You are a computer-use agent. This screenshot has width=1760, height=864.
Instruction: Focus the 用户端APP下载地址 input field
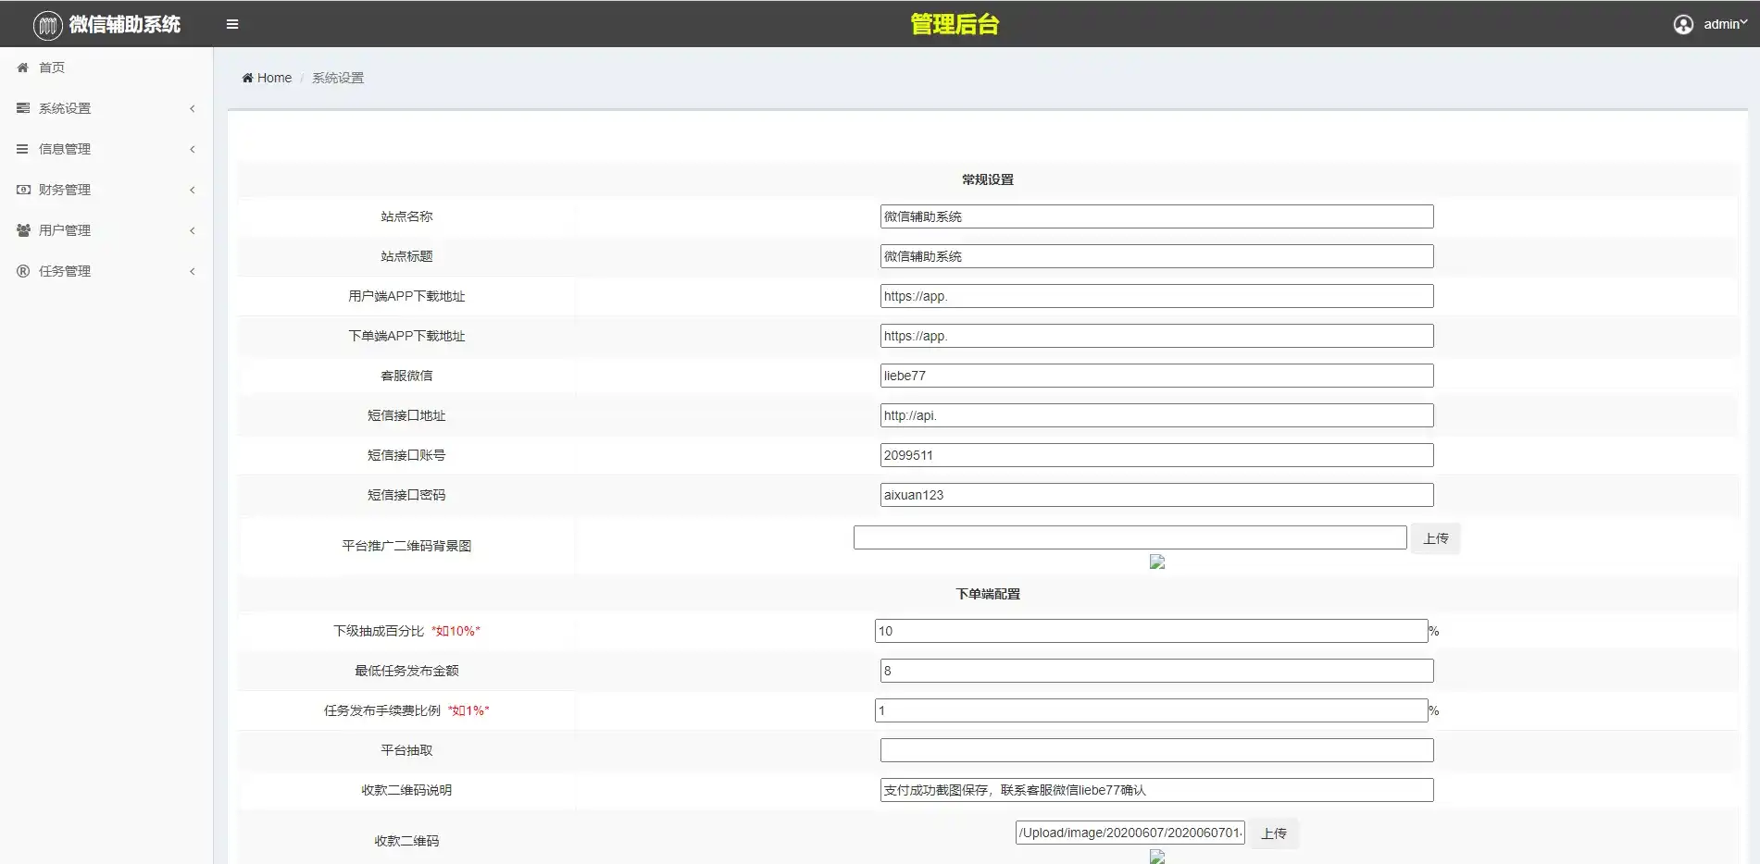(x=1156, y=296)
